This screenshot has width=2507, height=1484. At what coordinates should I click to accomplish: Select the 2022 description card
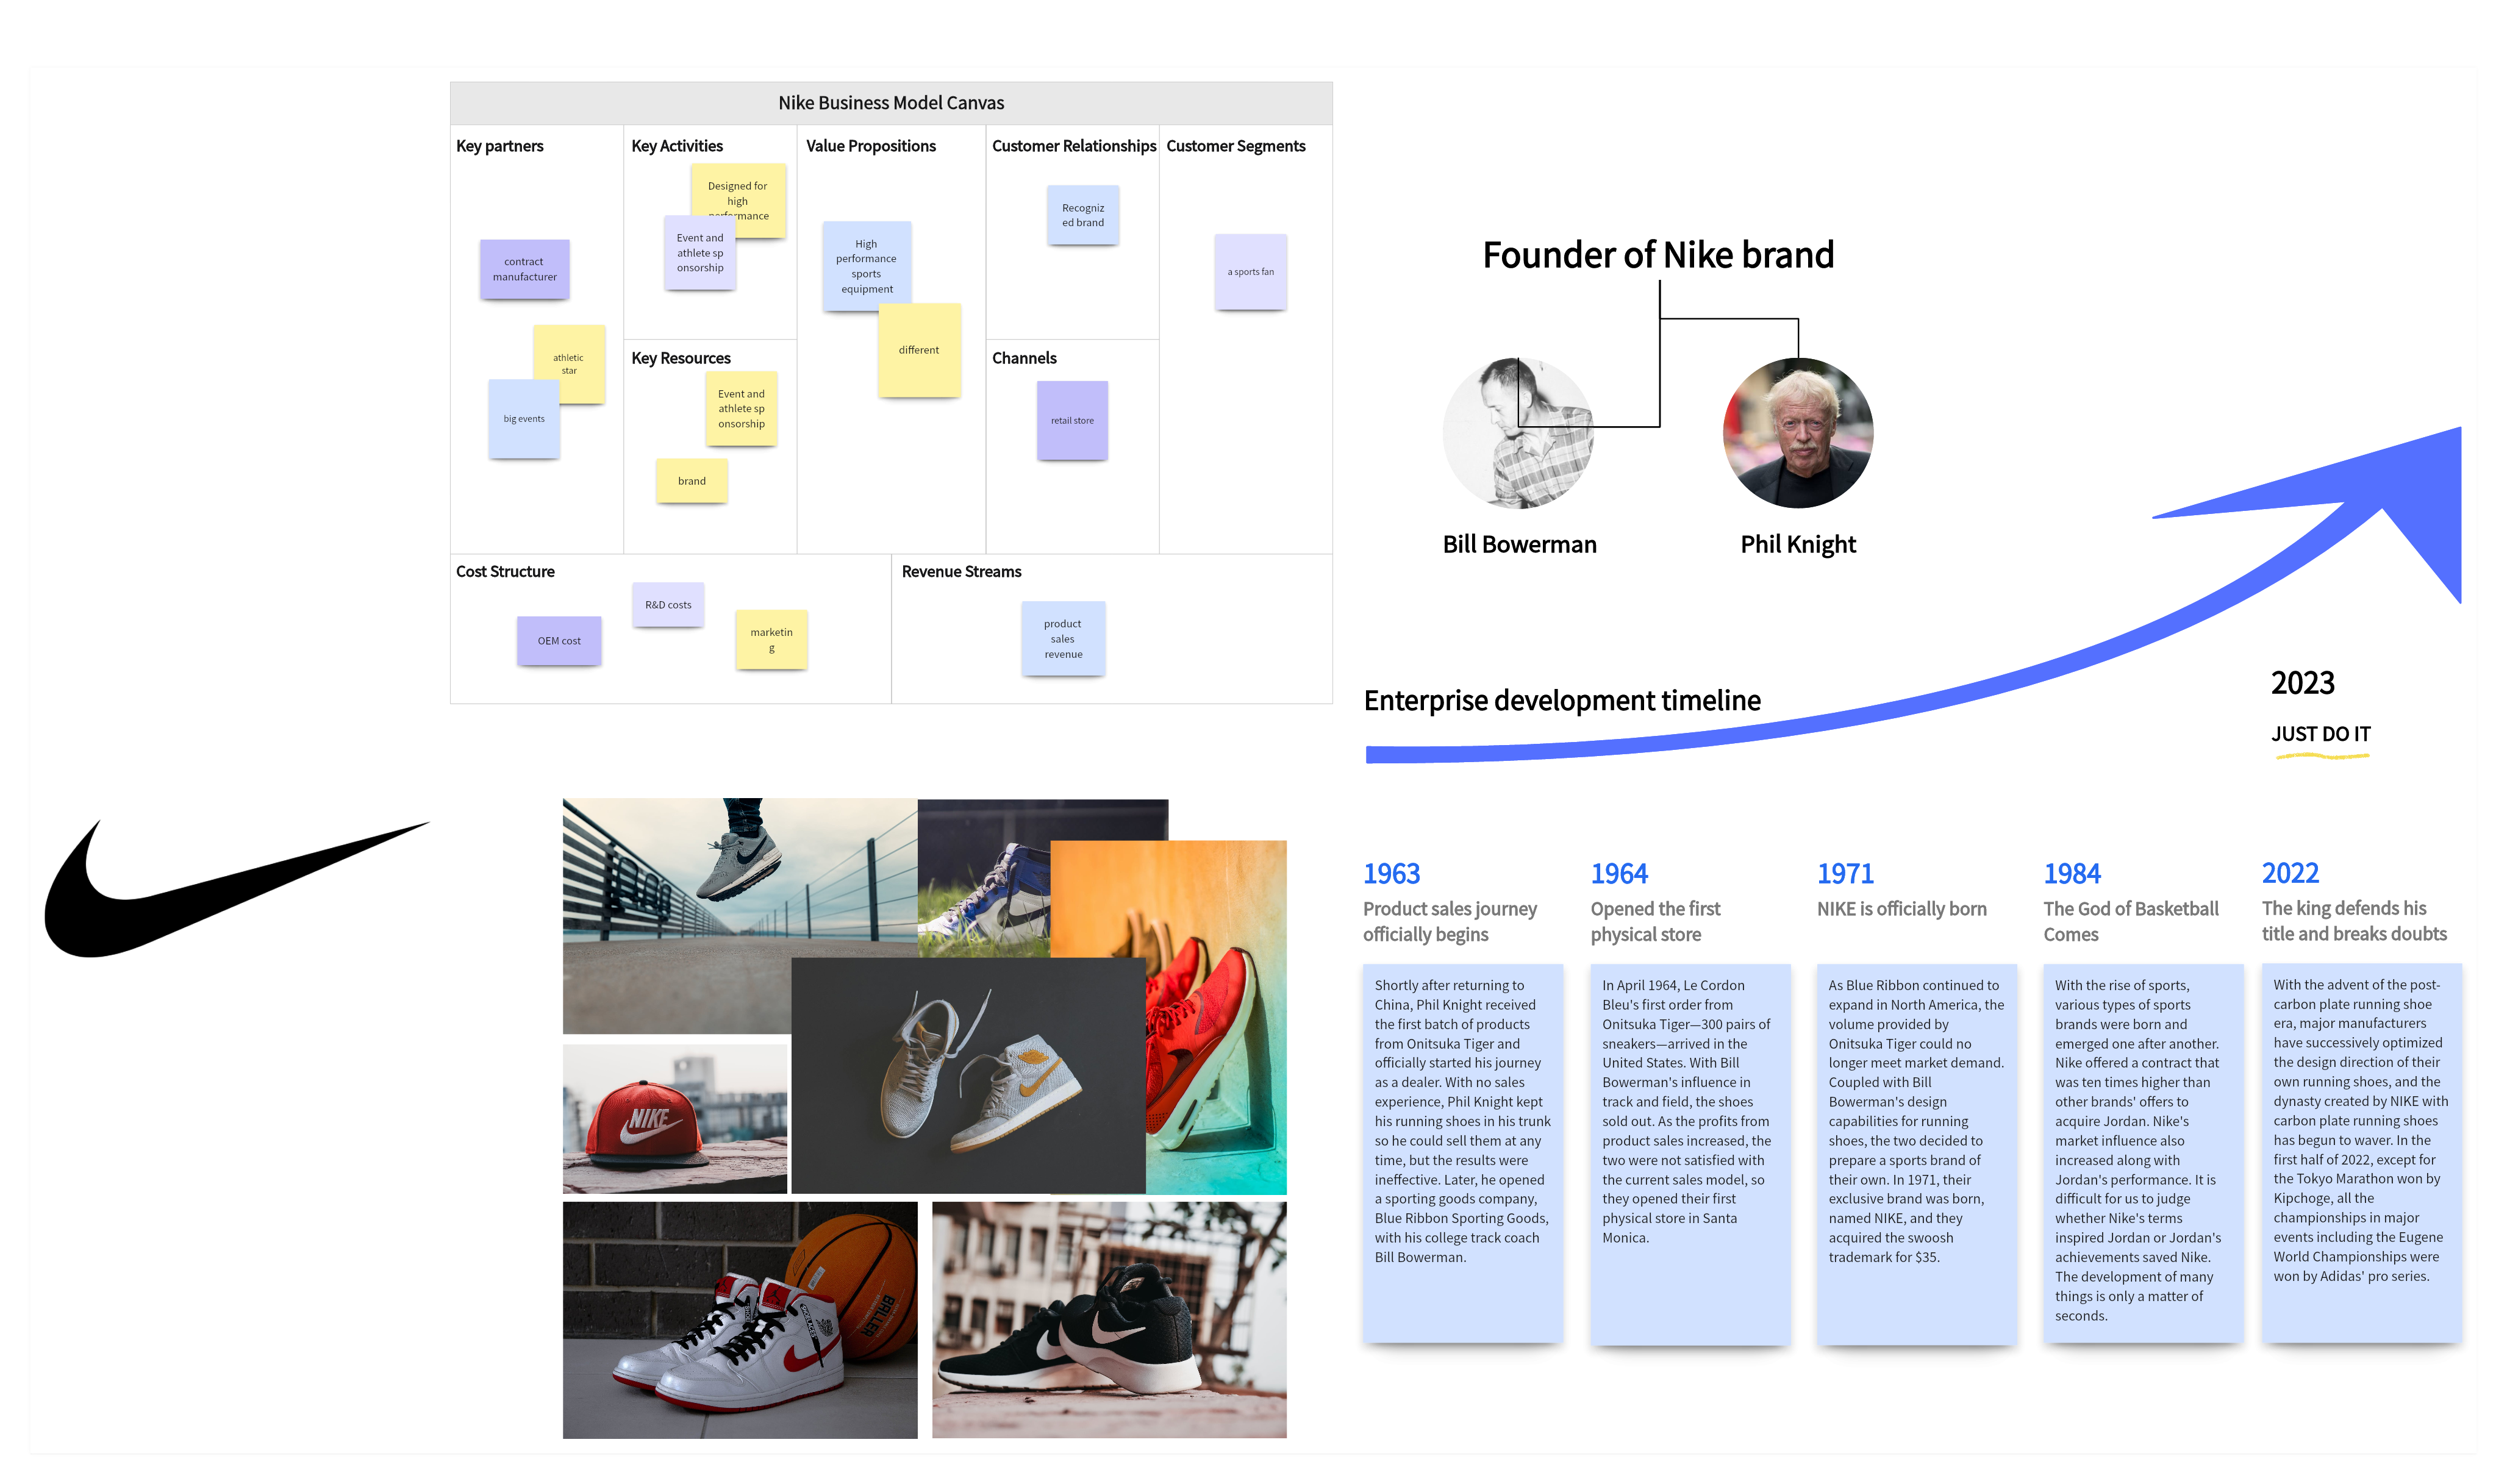click(2362, 1153)
